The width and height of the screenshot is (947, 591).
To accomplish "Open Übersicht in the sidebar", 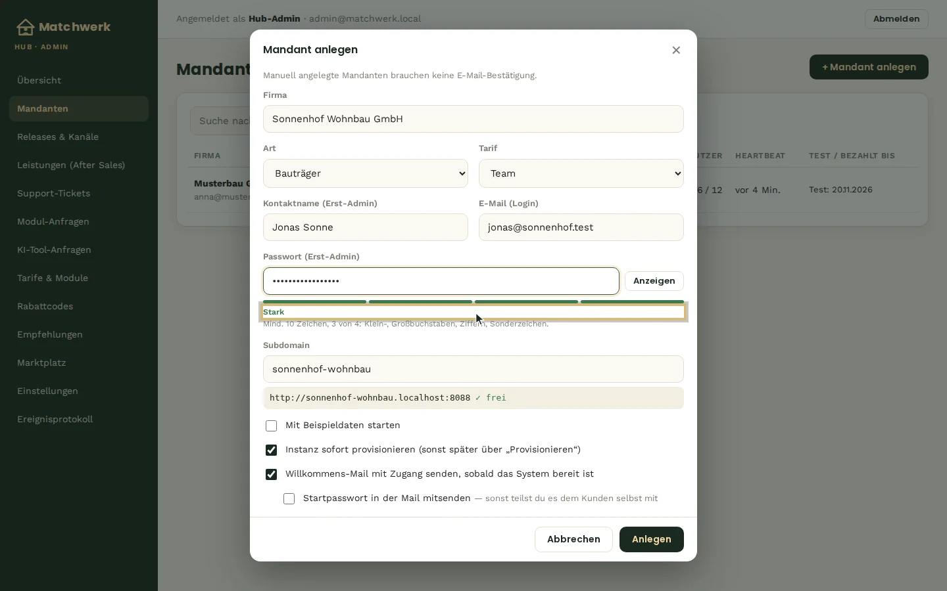I will (x=79, y=80).
